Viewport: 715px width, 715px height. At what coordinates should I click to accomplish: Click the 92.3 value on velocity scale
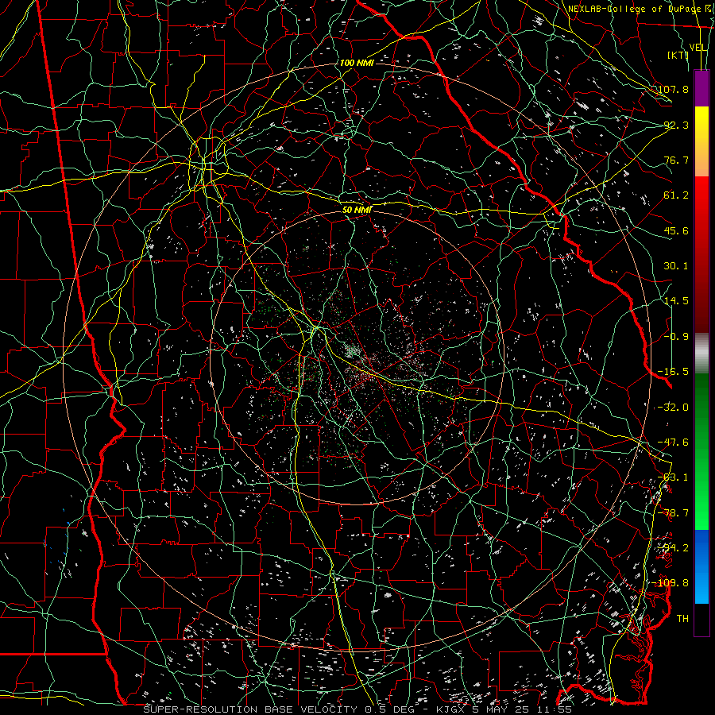pos(676,125)
